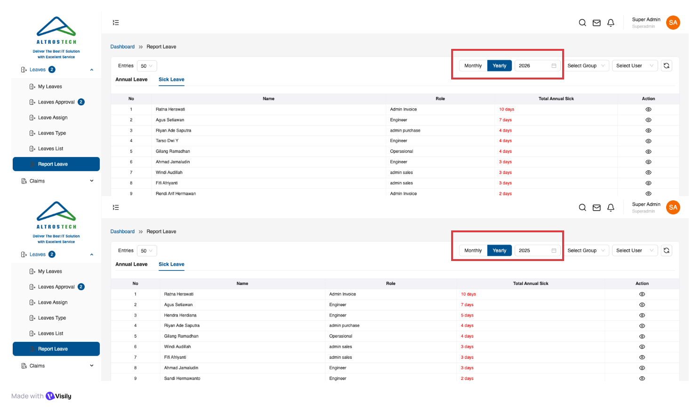Open Select User dropdown in the 2025 report
Viewport: 700px width, 411px height.
(634, 251)
